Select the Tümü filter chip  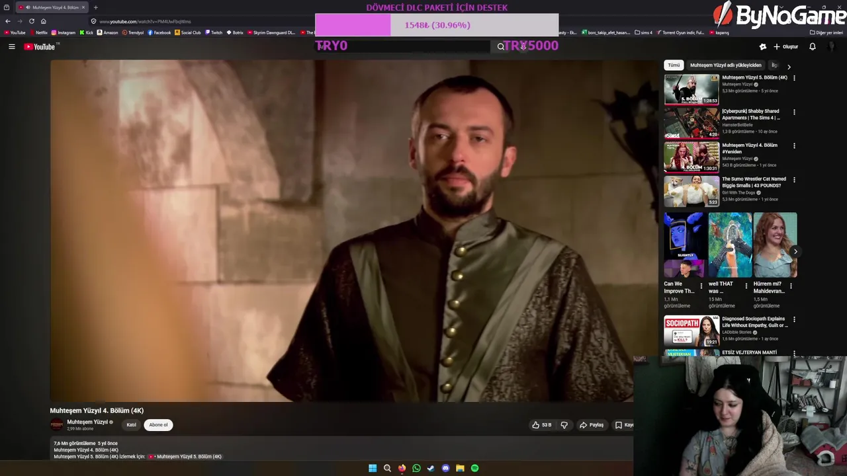674,65
